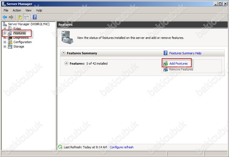Click the Features Summary Help question icon

tap(165, 53)
